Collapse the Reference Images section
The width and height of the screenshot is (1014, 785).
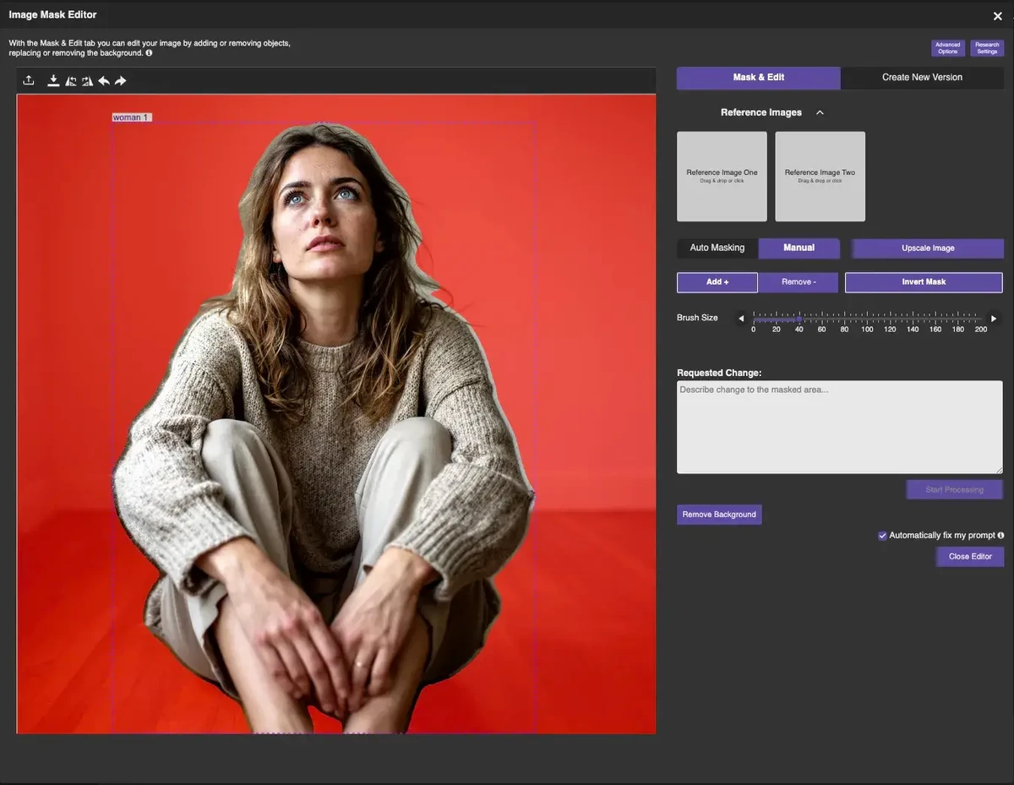pyautogui.click(x=820, y=112)
